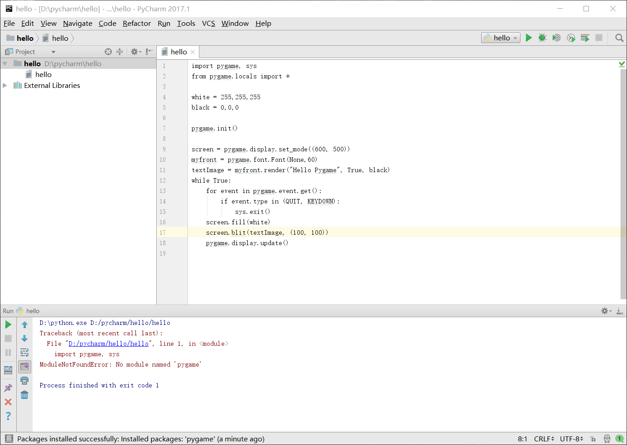Open the profile run icon

(571, 38)
